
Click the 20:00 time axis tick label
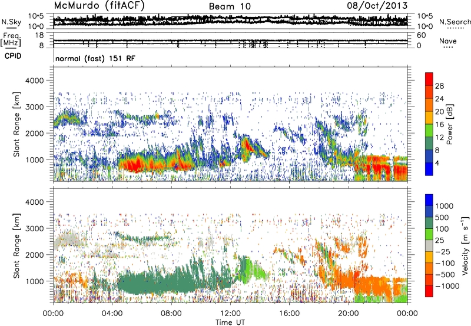coord(349,314)
